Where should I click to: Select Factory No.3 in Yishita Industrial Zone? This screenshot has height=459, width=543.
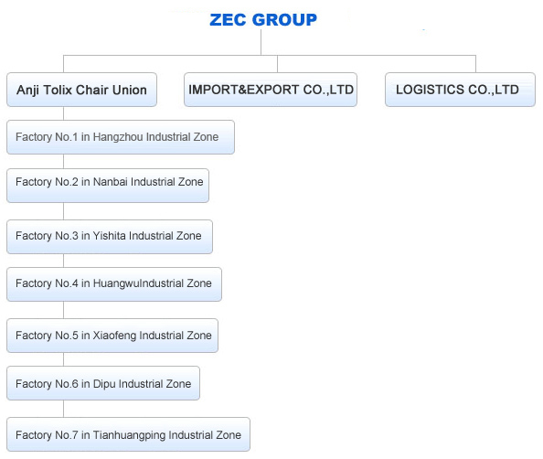point(110,237)
